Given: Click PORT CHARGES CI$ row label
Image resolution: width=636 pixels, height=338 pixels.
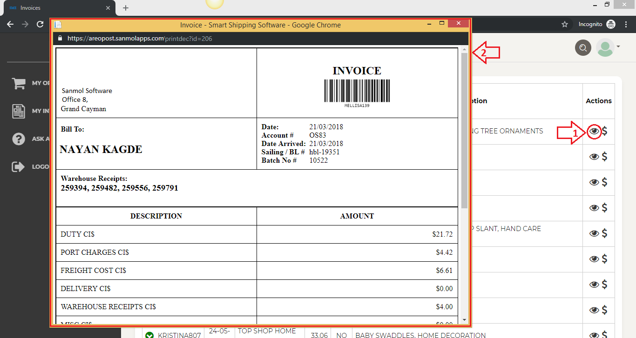Looking at the screenshot, I should point(95,252).
